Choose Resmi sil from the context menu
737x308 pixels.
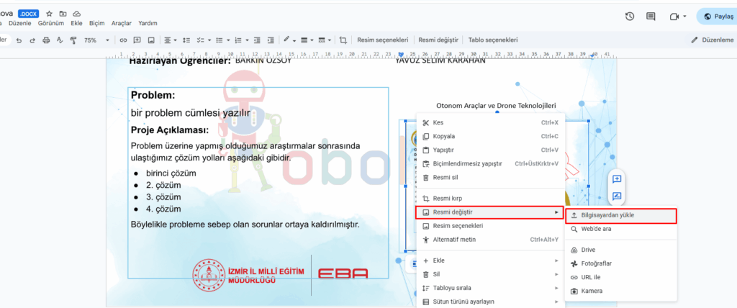[490, 177]
